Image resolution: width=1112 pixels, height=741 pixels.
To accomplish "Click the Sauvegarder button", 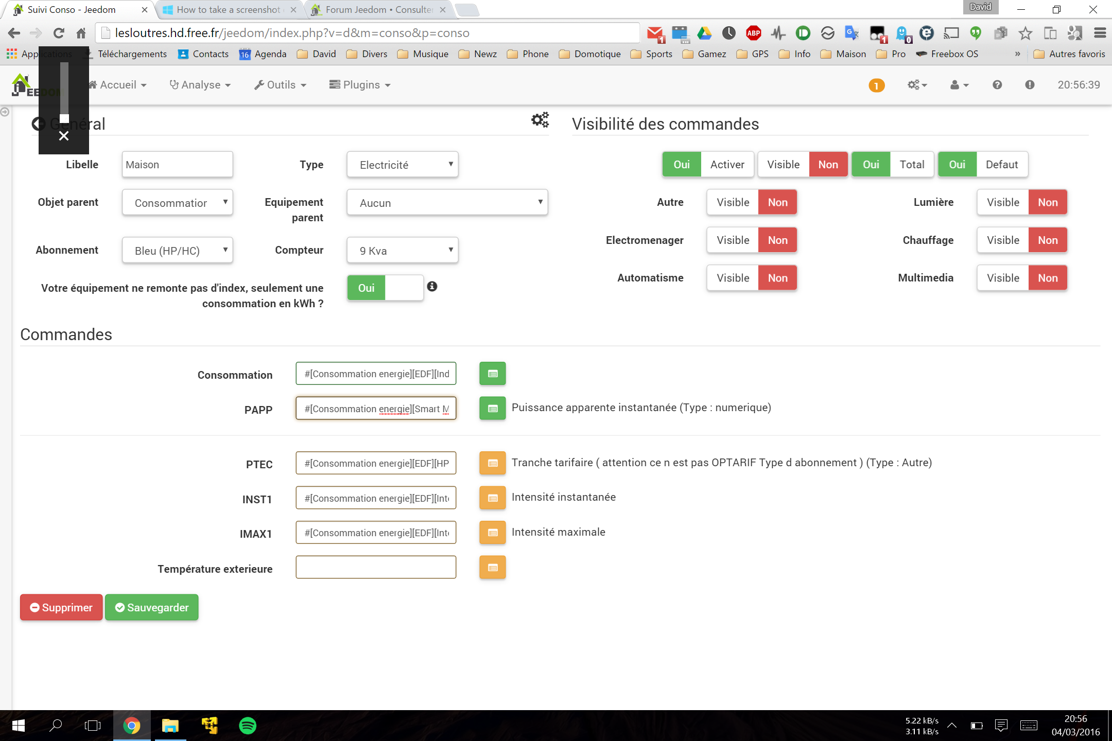I will [152, 607].
